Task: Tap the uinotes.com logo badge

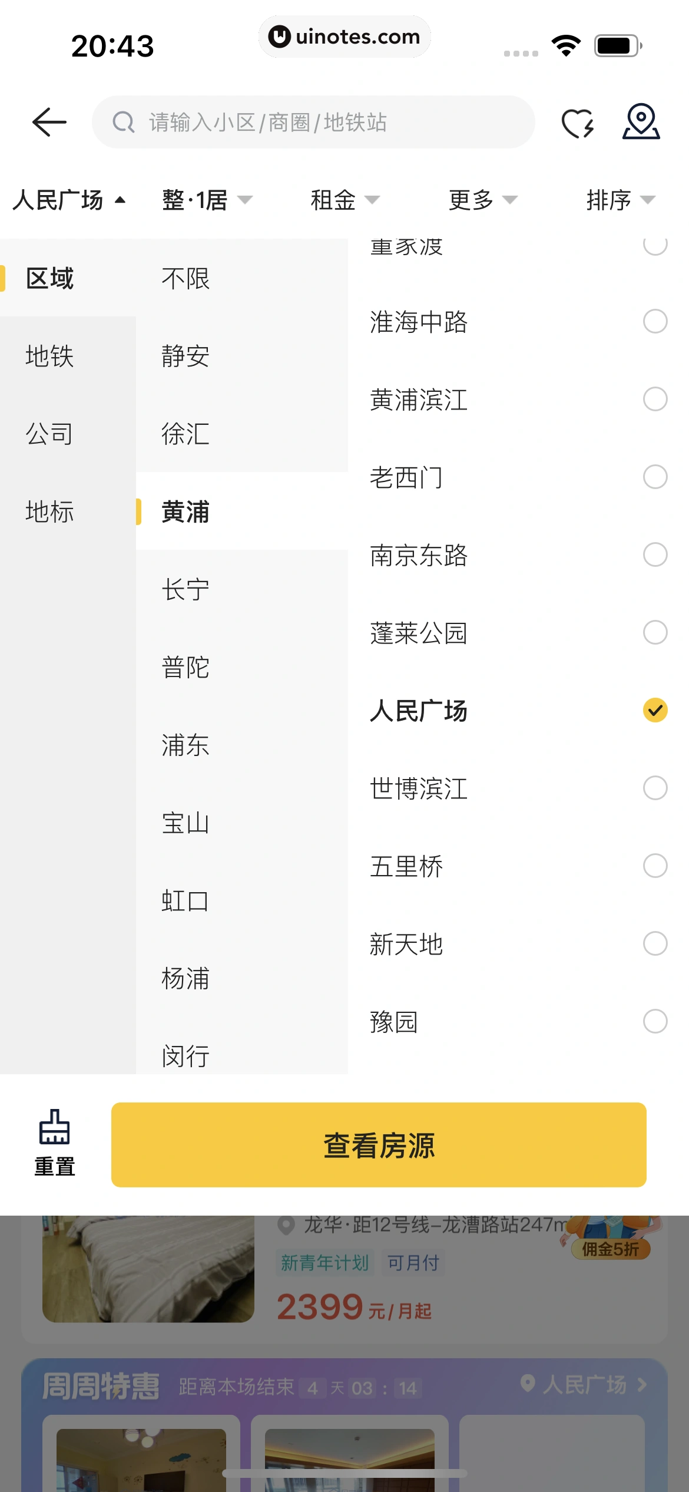Action: tap(280, 37)
